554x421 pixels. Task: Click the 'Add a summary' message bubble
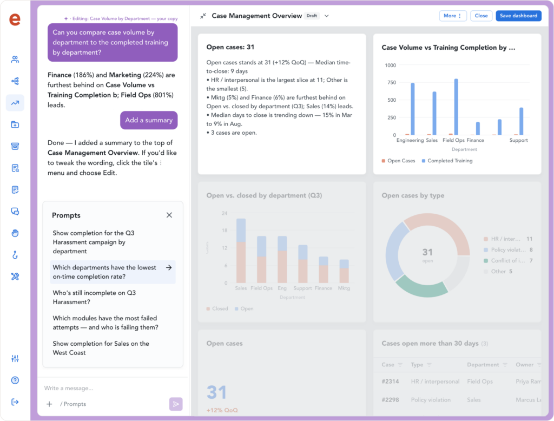149,120
